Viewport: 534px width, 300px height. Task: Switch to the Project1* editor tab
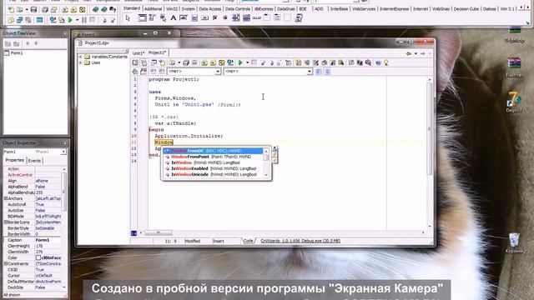click(x=157, y=52)
